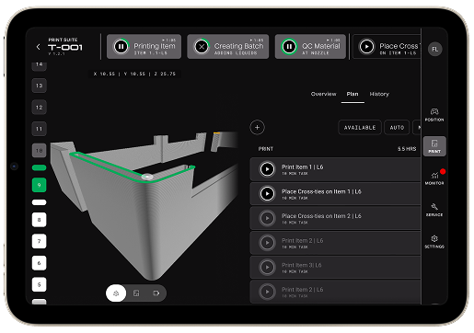Open the FL user avatar
Viewport: 474px width, 333px height.
[x=434, y=49]
